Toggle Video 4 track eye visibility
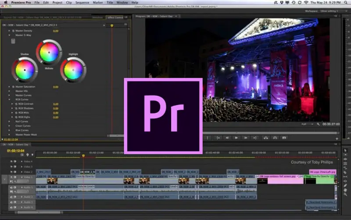 click(12, 162)
